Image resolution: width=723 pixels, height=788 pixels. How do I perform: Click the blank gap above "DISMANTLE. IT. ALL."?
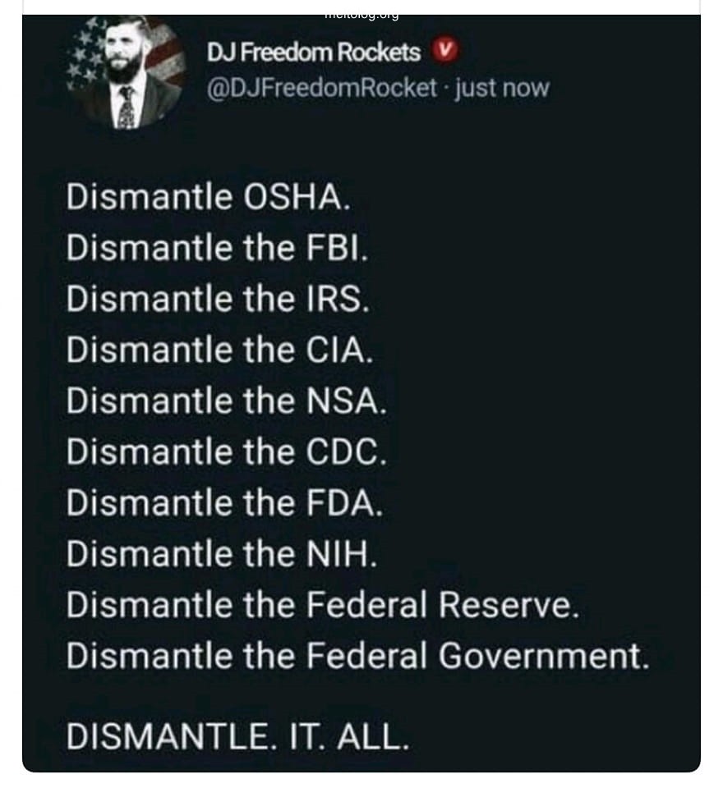[361, 696]
